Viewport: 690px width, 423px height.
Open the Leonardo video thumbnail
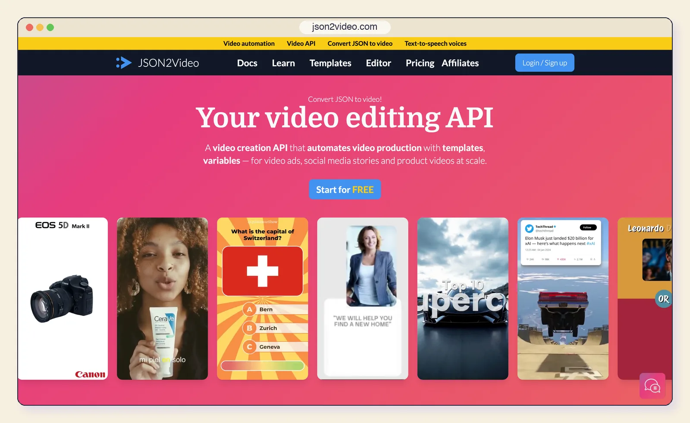point(645,299)
